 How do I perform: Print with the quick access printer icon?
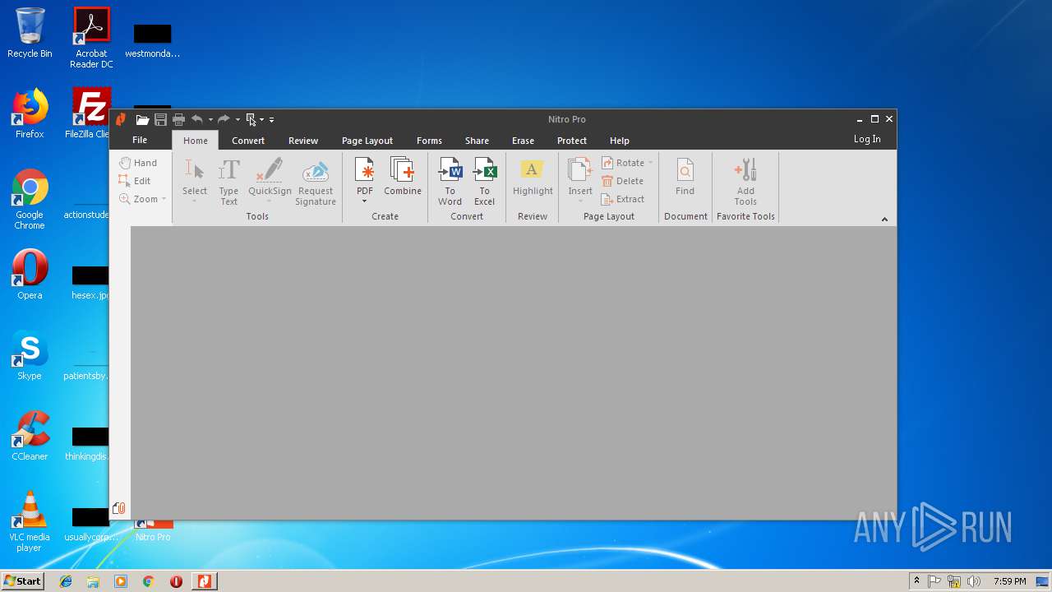[x=178, y=120]
